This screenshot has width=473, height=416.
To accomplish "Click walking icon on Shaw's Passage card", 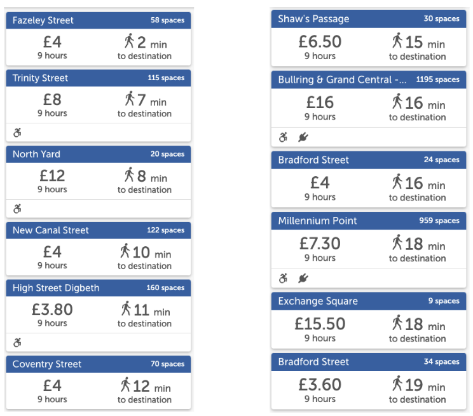I will coord(397,42).
